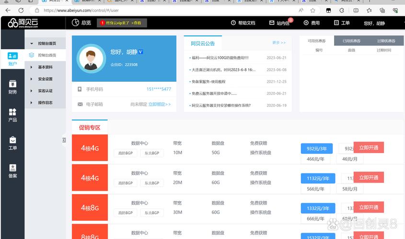Select 财务 finance sidebar icon
Viewport: 405px width, 239px height.
tap(12, 87)
